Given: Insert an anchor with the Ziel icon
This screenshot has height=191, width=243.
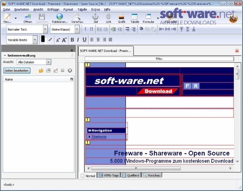Looking at the screenshot, I should [95, 18].
